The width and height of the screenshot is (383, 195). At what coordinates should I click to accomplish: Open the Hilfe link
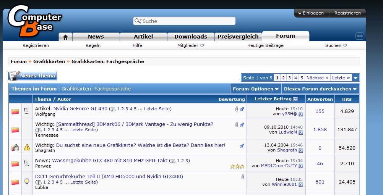point(137,45)
